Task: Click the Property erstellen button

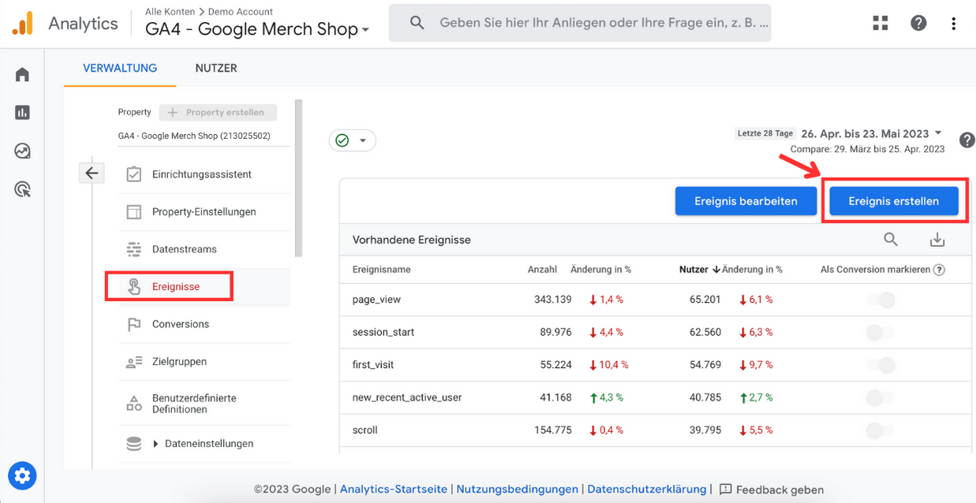Action: tap(218, 112)
